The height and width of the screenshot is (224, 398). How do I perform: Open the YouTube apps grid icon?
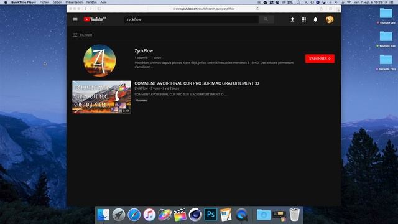coord(304,19)
